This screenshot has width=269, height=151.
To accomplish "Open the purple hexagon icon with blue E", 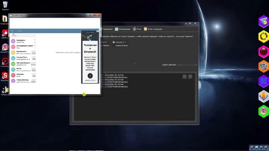I will (x=264, y=81).
